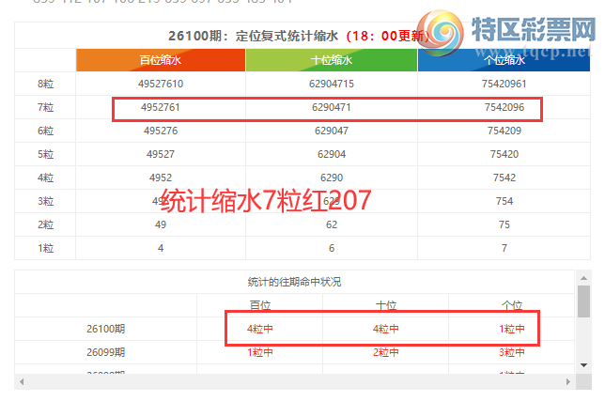This screenshot has height=417, width=605.
Task: Select the 26100期 row label
Action: [x=104, y=329]
